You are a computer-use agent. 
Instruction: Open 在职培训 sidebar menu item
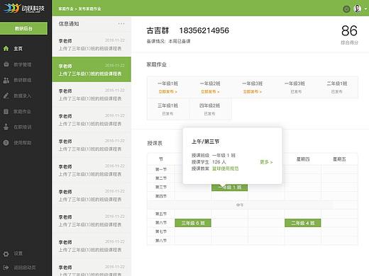click(x=23, y=127)
